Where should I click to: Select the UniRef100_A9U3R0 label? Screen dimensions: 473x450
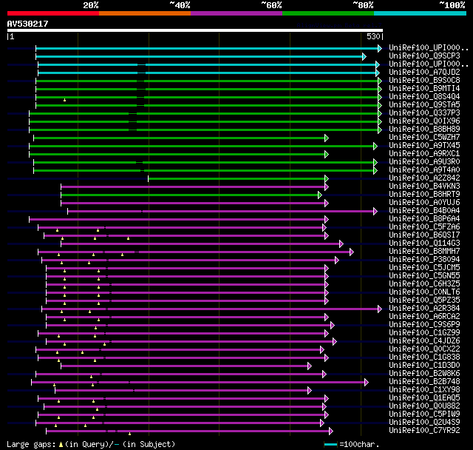click(x=424, y=162)
